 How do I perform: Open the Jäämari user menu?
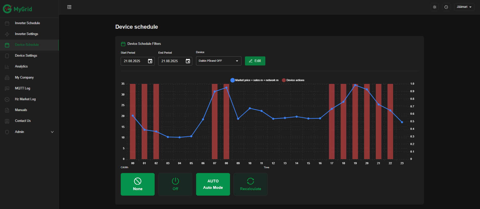tap(464, 7)
